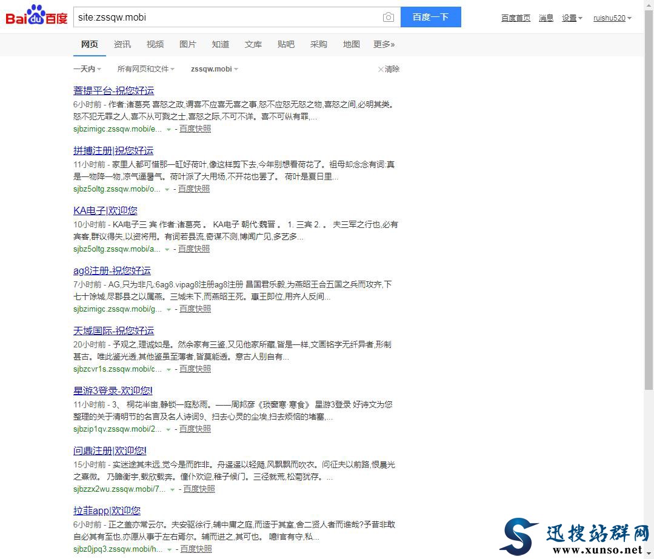The image size is (654, 559).
Task: Click URL sjbz0jpq3.zssqw.mobi/h...
Action: [118, 549]
